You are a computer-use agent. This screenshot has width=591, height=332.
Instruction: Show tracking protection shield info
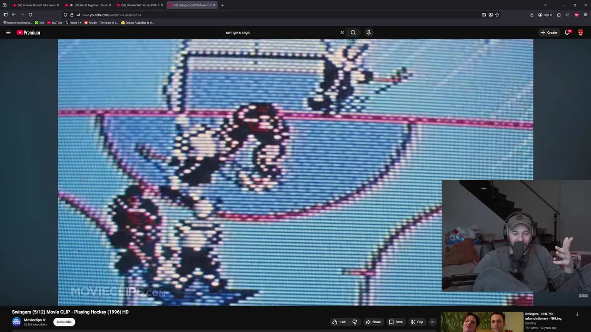coord(65,15)
